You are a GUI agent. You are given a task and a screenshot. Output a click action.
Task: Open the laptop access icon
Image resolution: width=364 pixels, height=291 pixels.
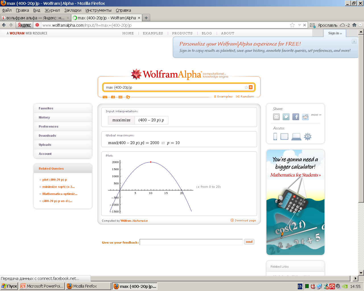click(x=296, y=137)
